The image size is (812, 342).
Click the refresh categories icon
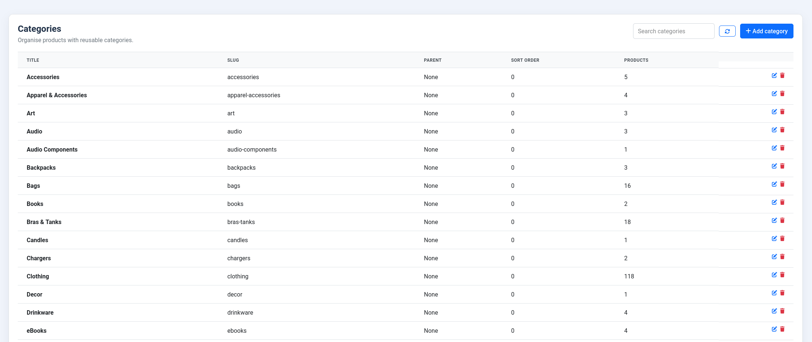tap(727, 31)
